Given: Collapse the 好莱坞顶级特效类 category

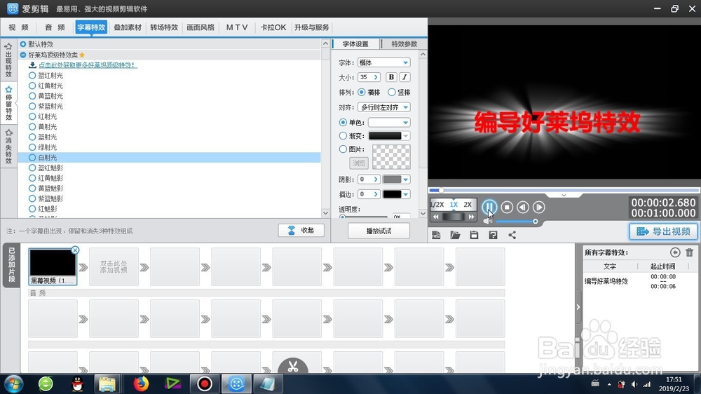Looking at the screenshot, I should point(23,55).
